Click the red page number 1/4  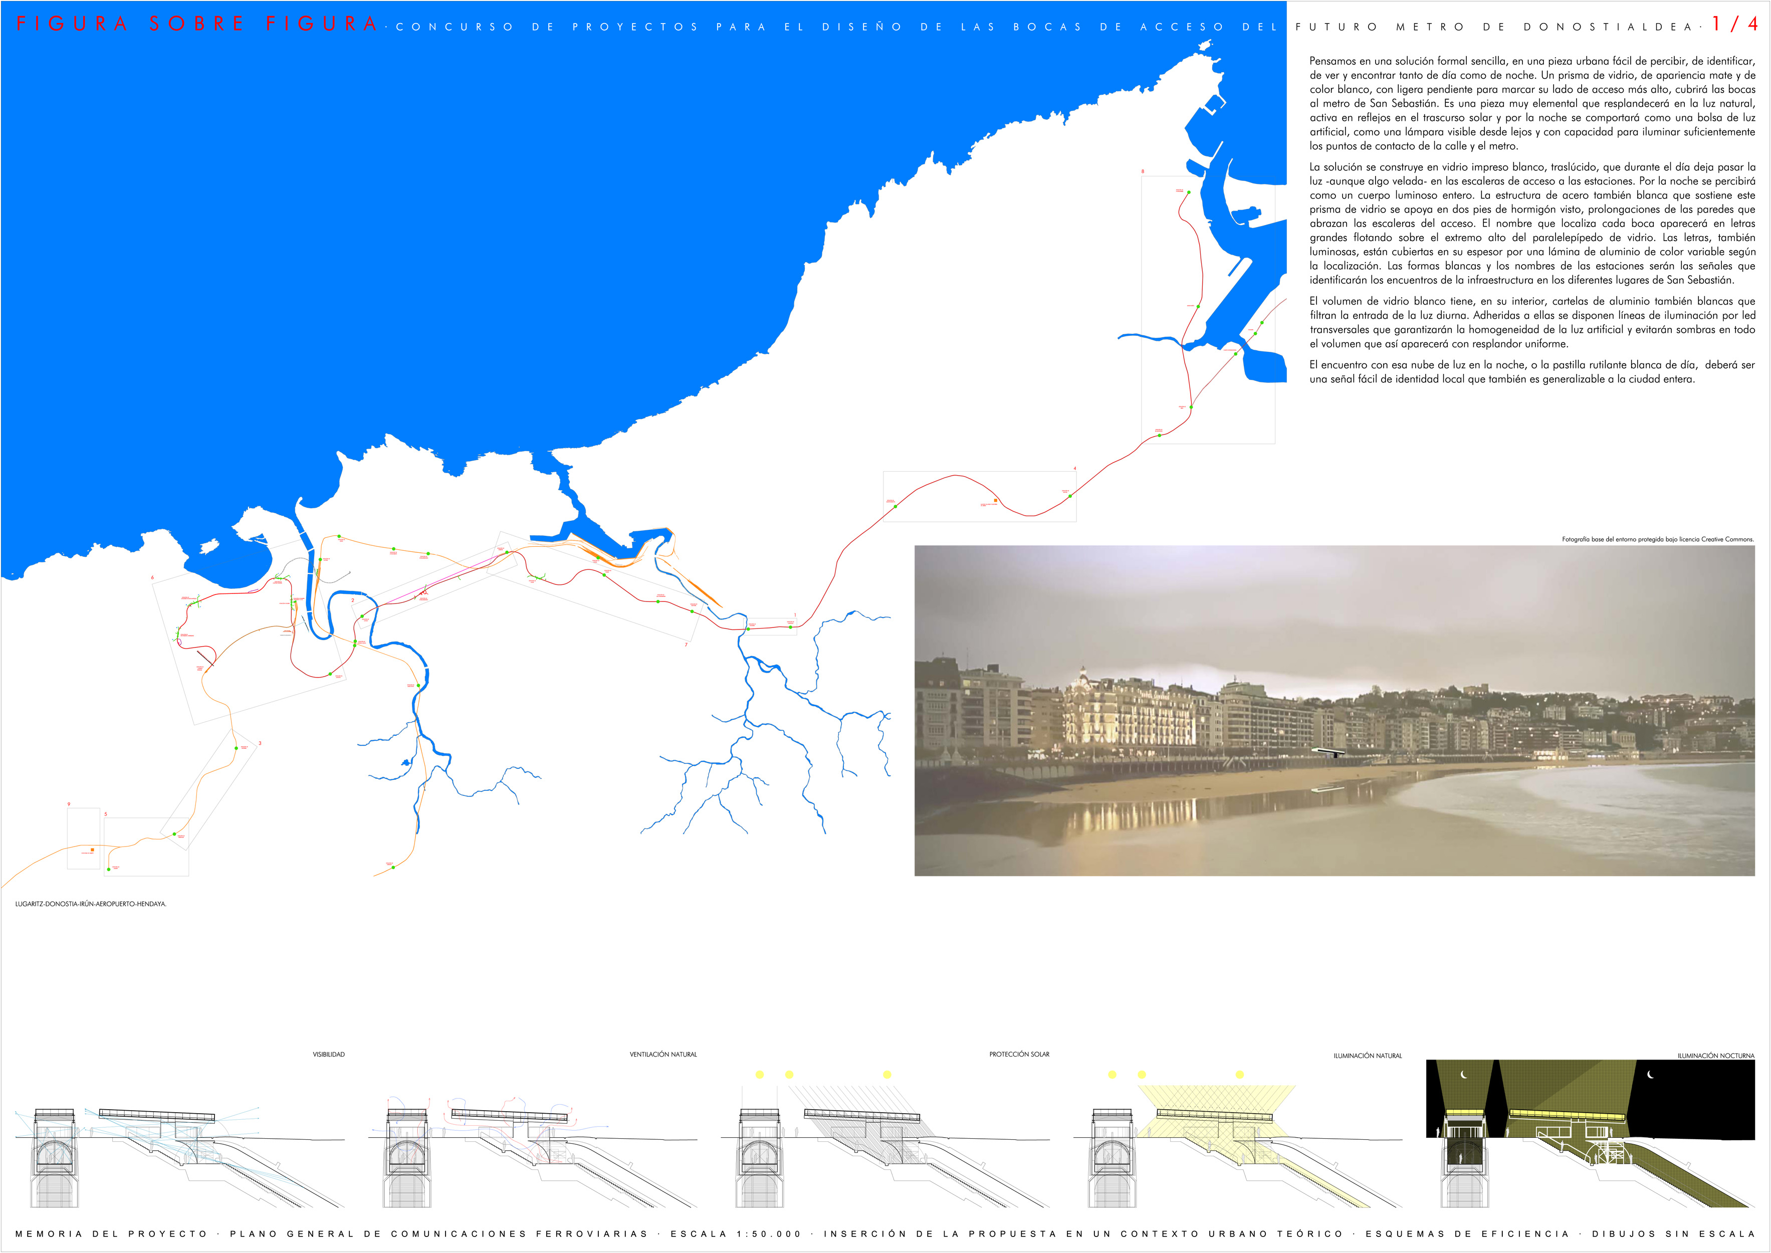coord(1735,24)
